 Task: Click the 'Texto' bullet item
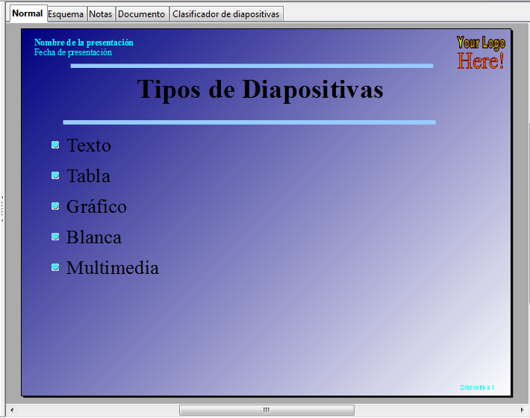[x=89, y=146]
